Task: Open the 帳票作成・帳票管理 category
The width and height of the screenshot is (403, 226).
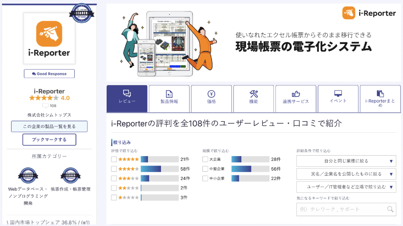Action: click(70, 189)
